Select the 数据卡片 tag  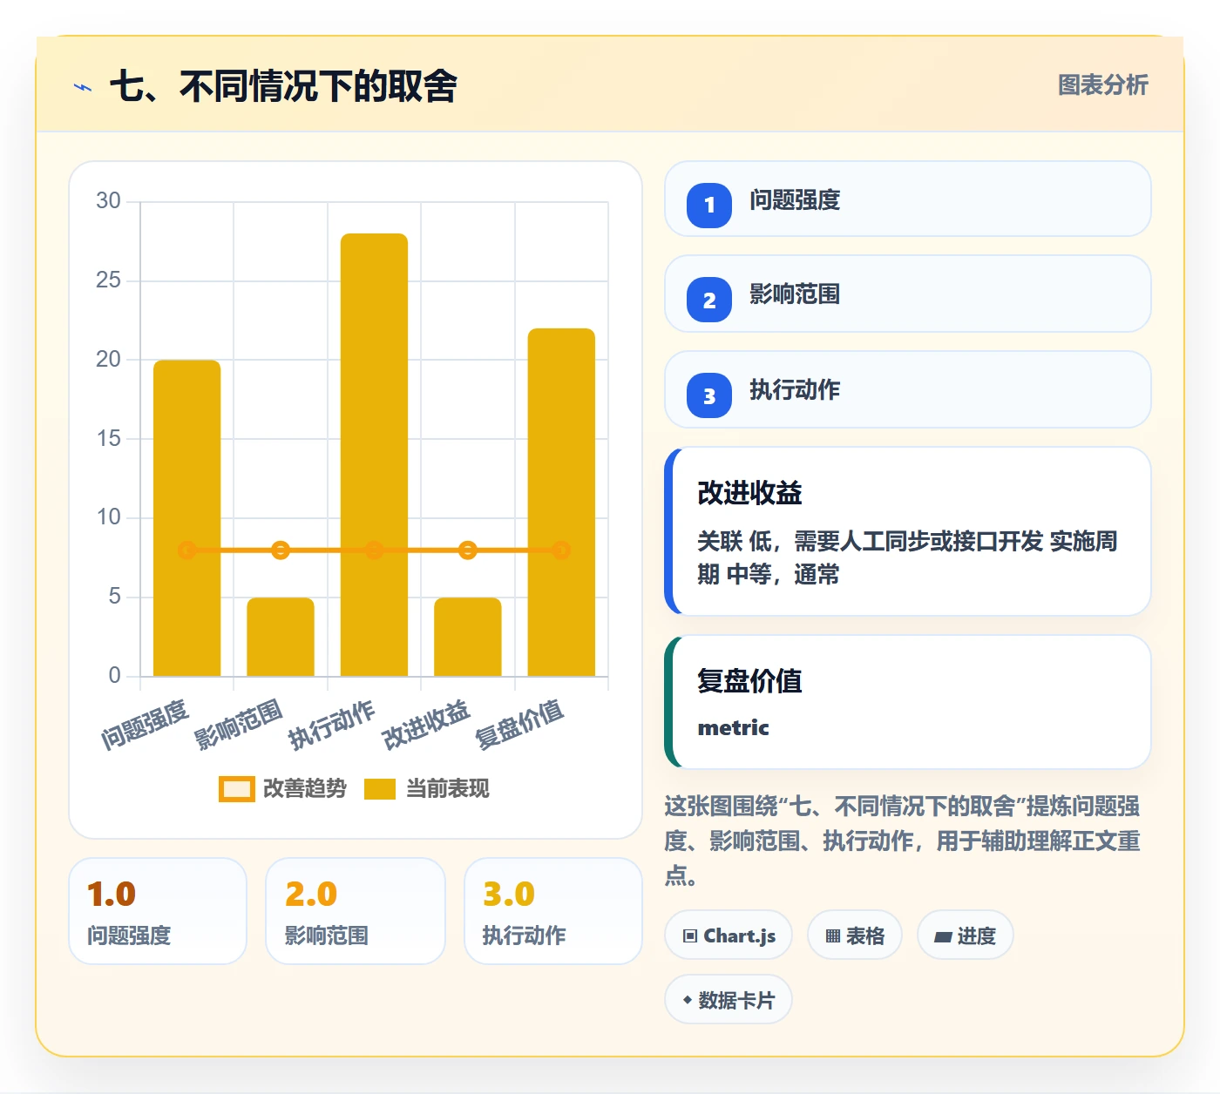729,1000
